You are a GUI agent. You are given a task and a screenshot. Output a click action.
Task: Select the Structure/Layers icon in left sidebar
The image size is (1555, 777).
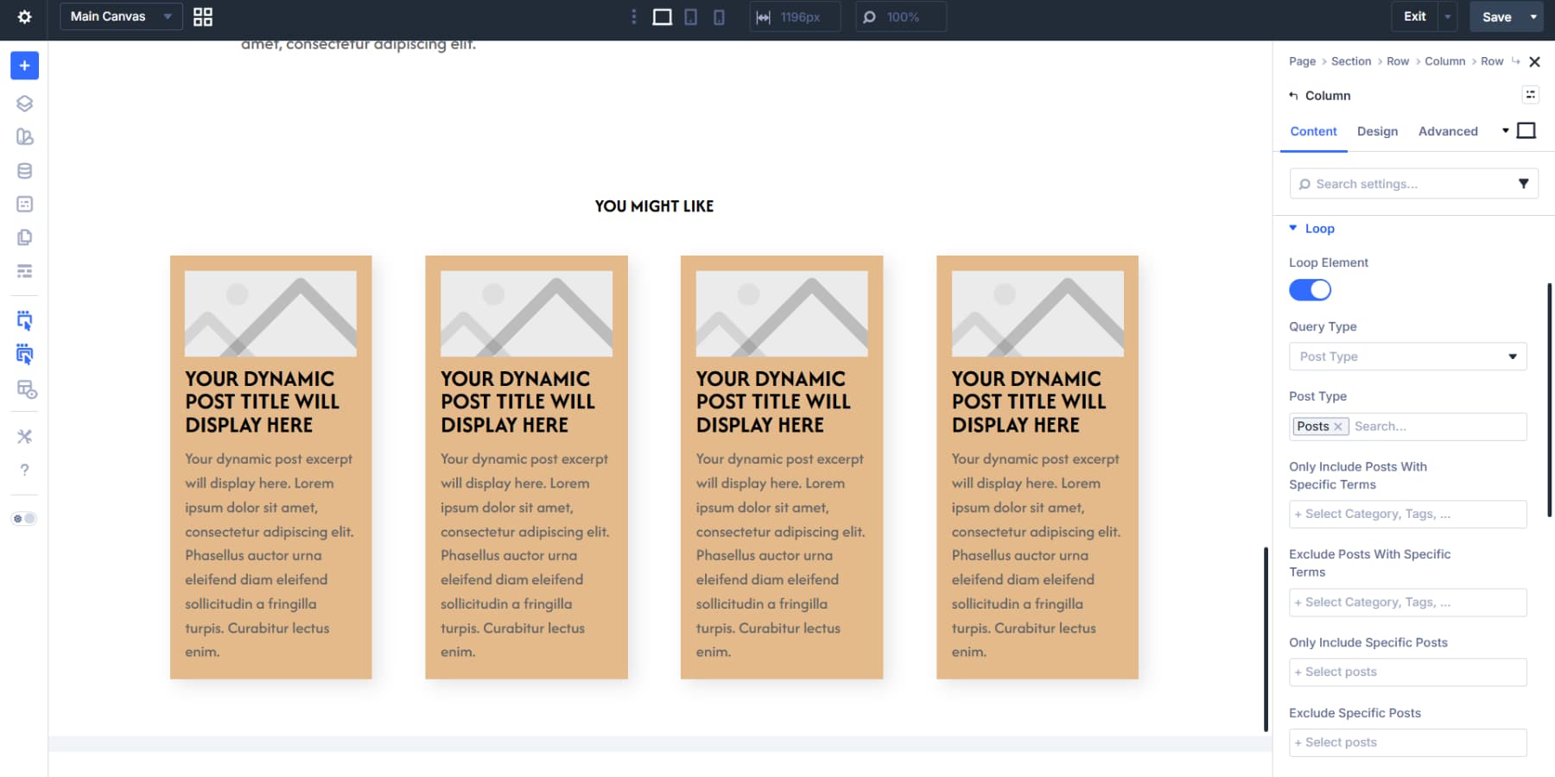[24, 103]
